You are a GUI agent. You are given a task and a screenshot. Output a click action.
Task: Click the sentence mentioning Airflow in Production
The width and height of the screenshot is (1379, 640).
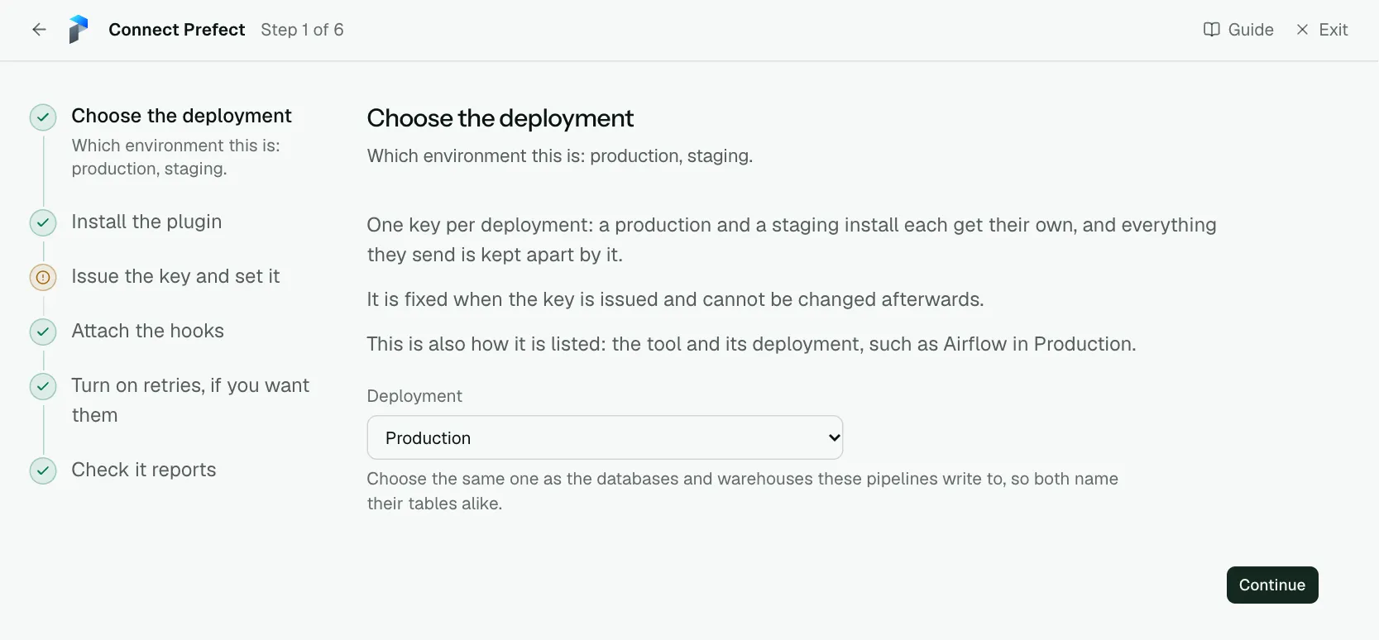tap(751, 344)
